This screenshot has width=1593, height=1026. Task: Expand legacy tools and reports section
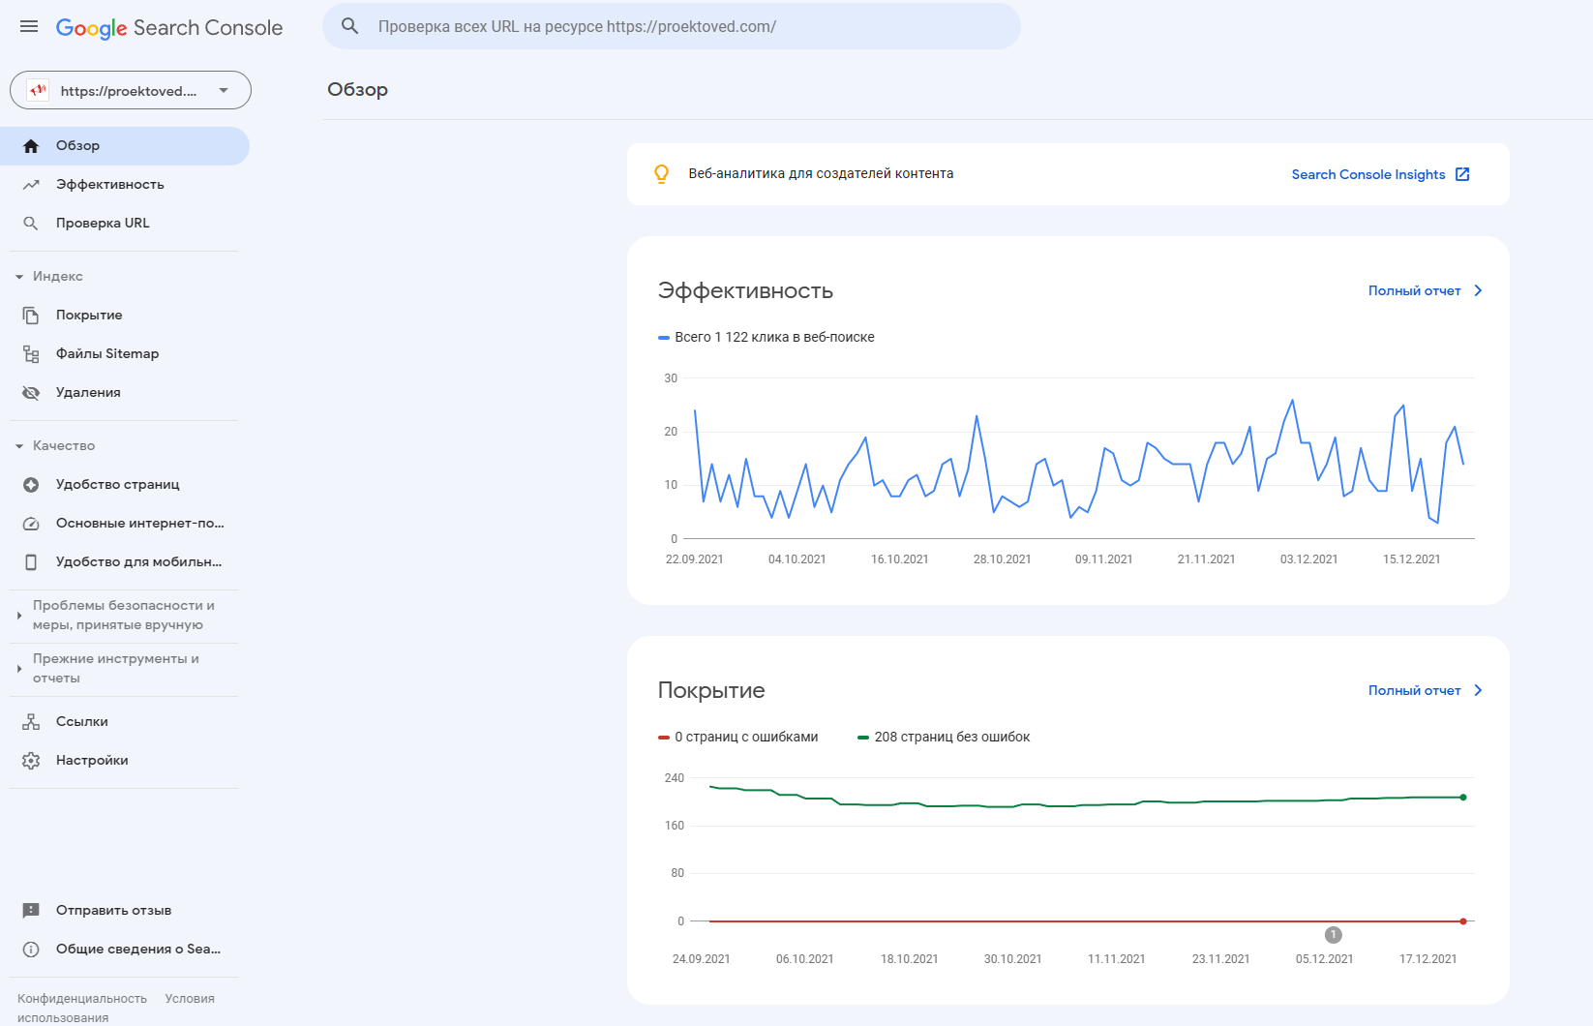19,669
